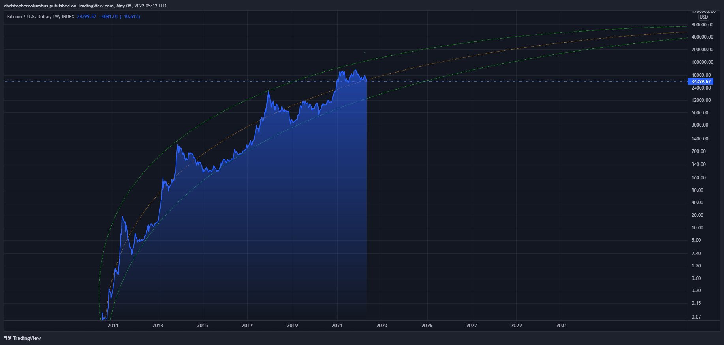724x345 pixels.
Task: Click the 0.30 price scale label
Action: pos(696,291)
